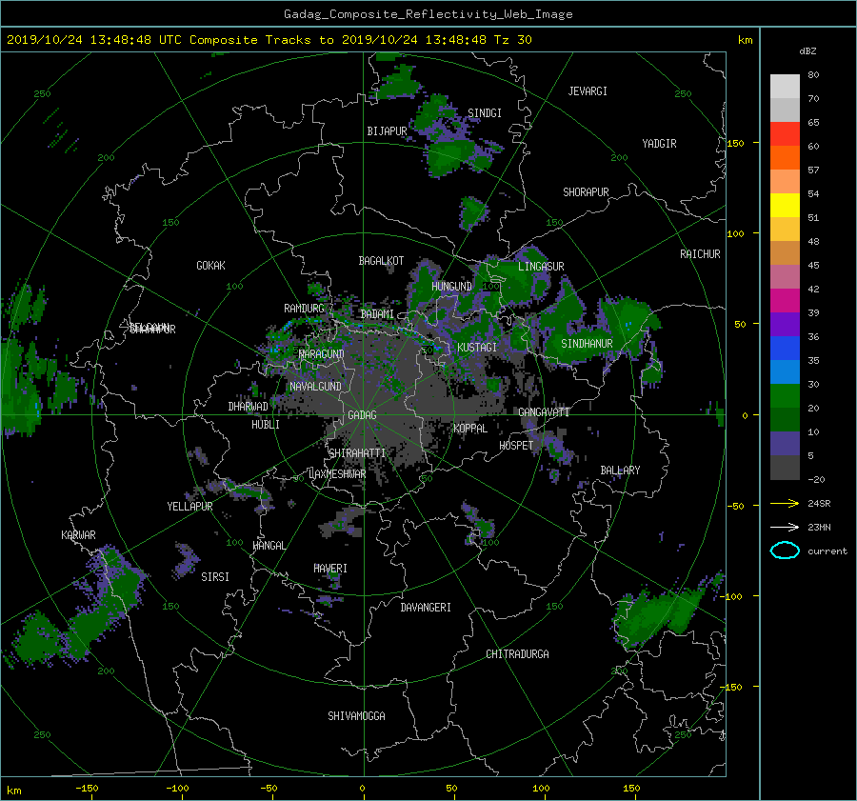Image resolution: width=857 pixels, height=801 pixels.
Task: Click the BALLARY town label
Action: coord(620,471)
